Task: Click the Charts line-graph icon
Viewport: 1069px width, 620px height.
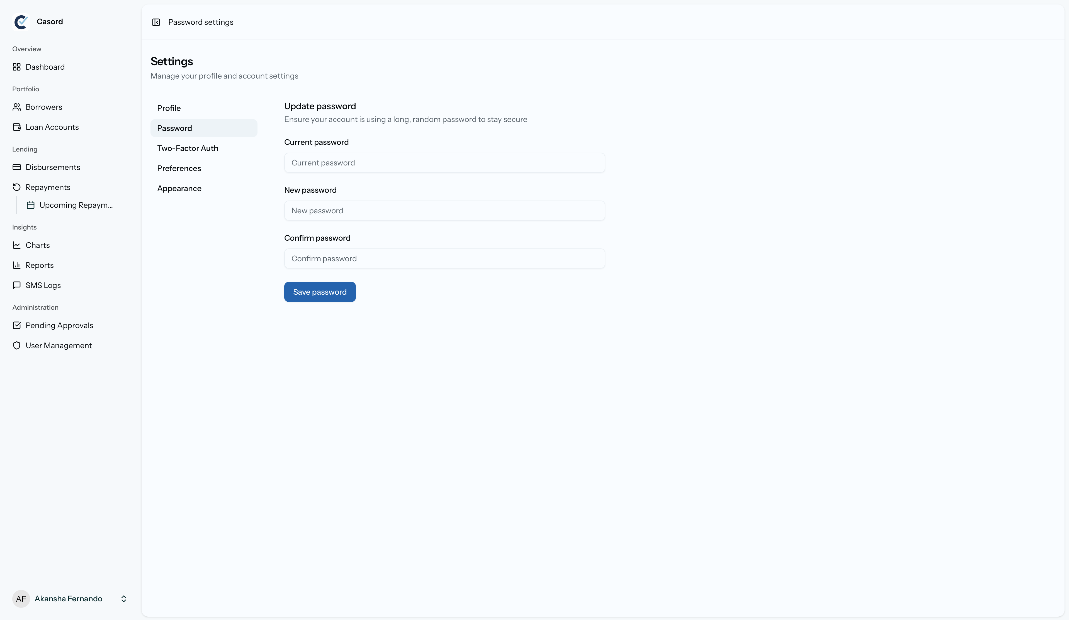Action: [x=17, y=245]
